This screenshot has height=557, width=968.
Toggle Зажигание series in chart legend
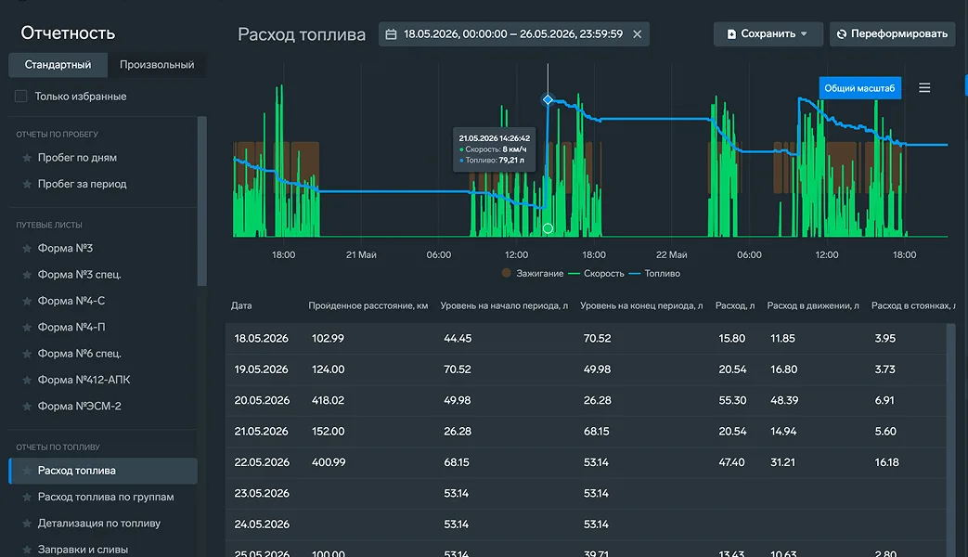532,273
